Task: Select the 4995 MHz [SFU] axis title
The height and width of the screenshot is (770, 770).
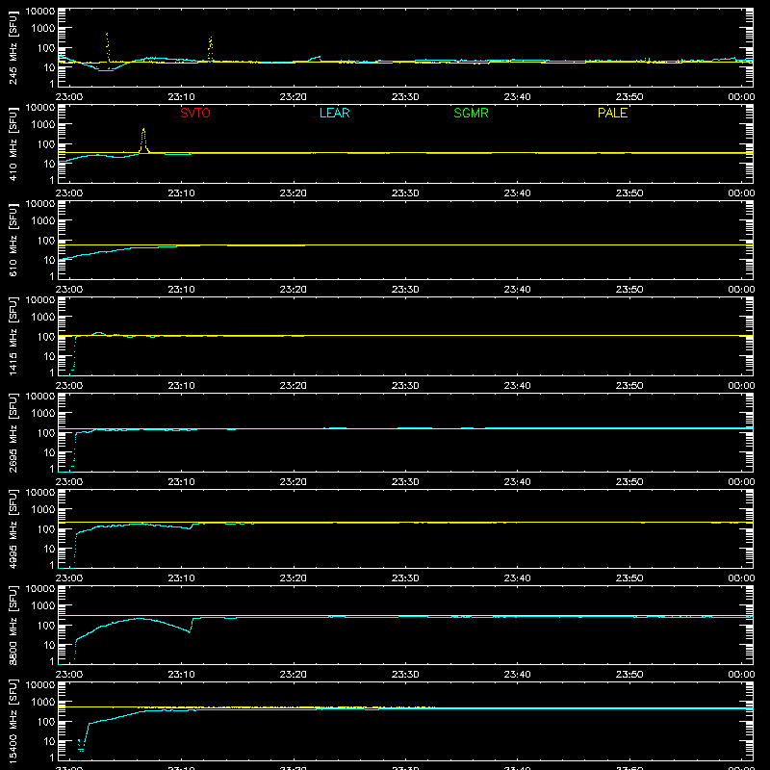Action: (x=13, y=528)
